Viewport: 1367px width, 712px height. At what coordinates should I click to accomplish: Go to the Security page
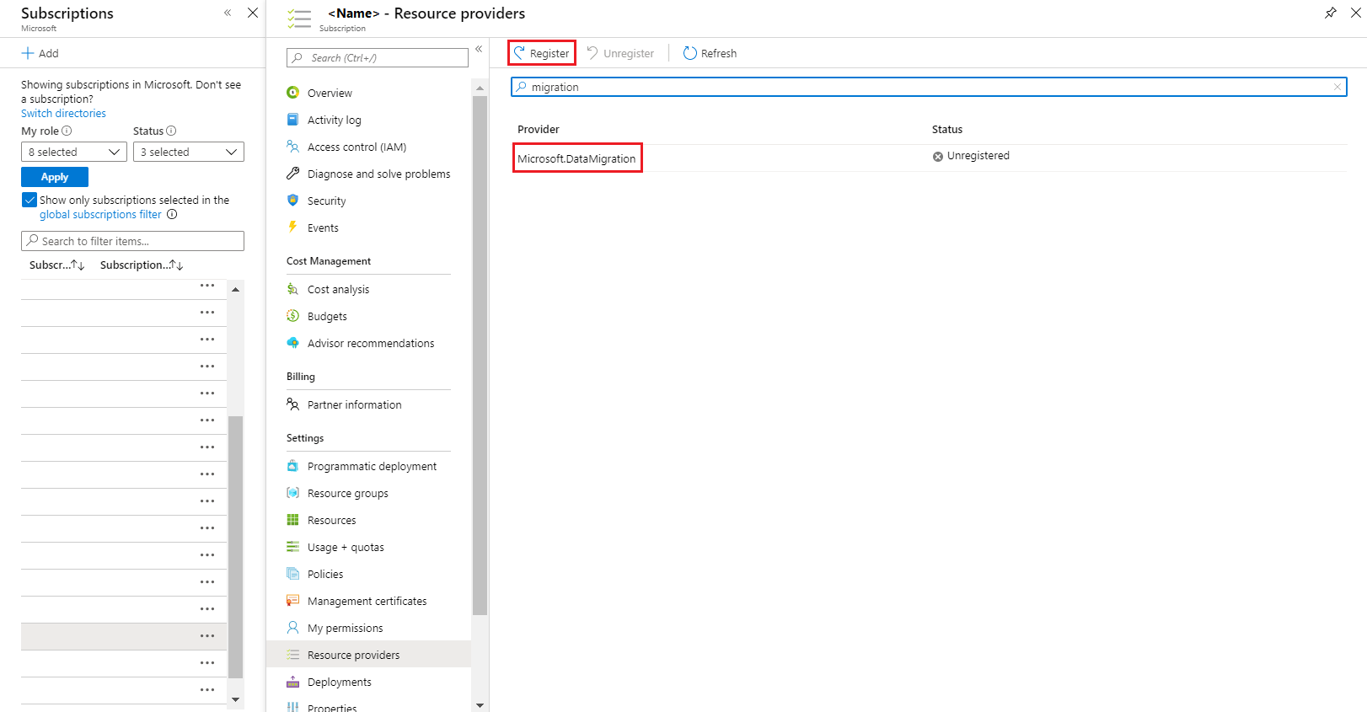tap(326, 201)
